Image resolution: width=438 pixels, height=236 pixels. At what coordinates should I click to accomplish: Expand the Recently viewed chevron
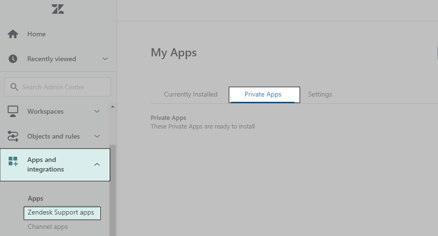[105, 59]
